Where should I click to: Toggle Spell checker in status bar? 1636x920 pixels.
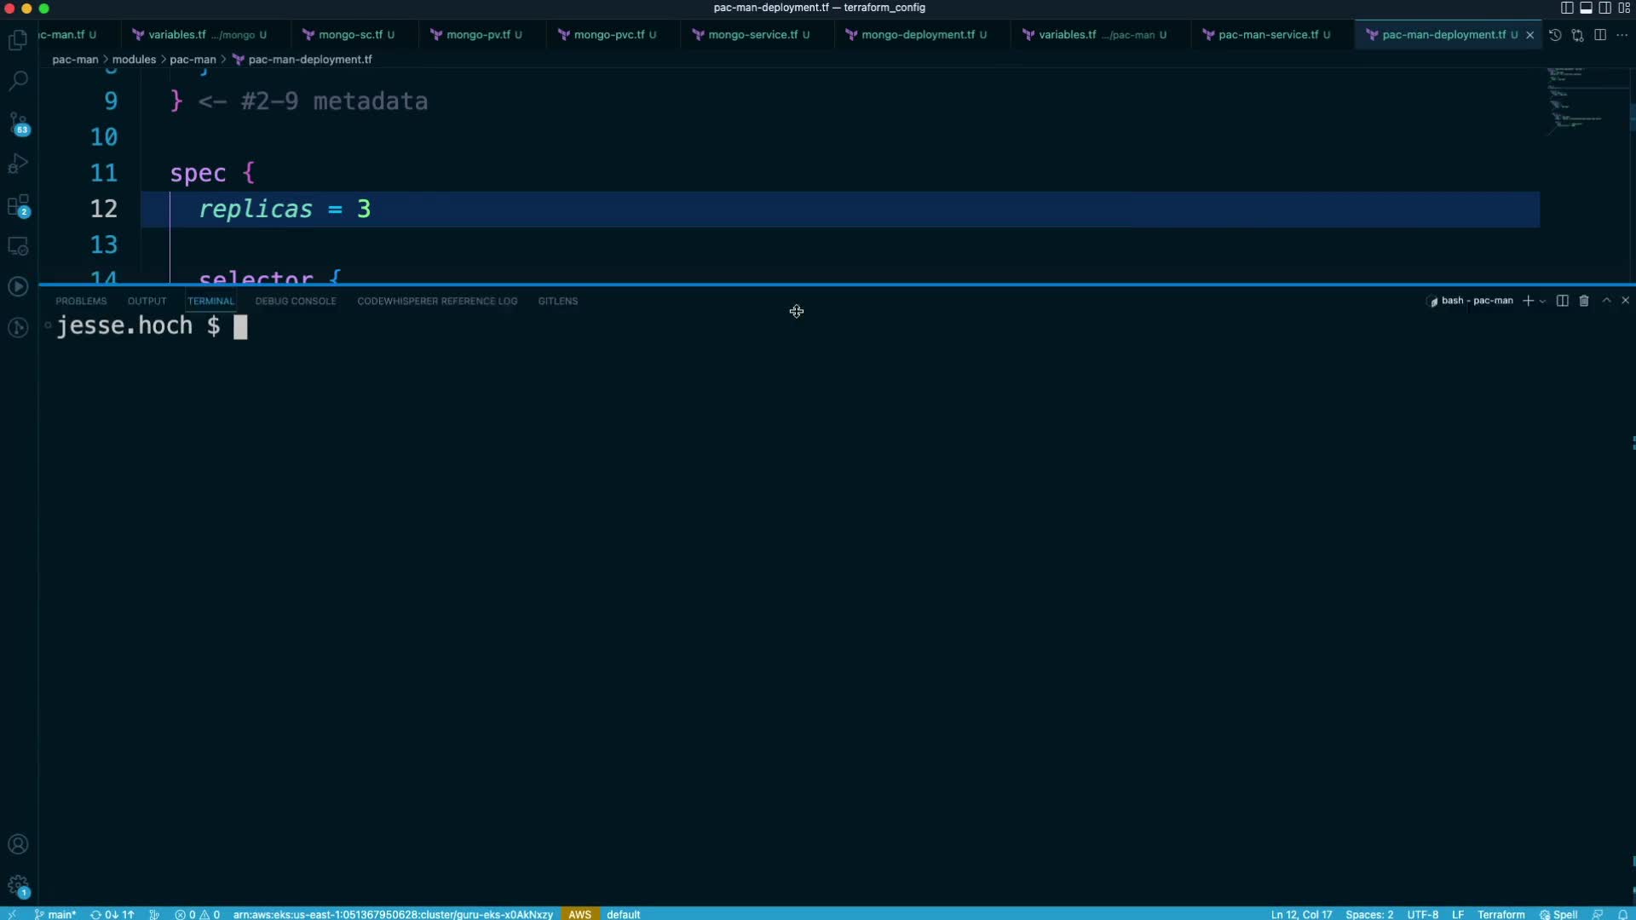point(1558,914)
